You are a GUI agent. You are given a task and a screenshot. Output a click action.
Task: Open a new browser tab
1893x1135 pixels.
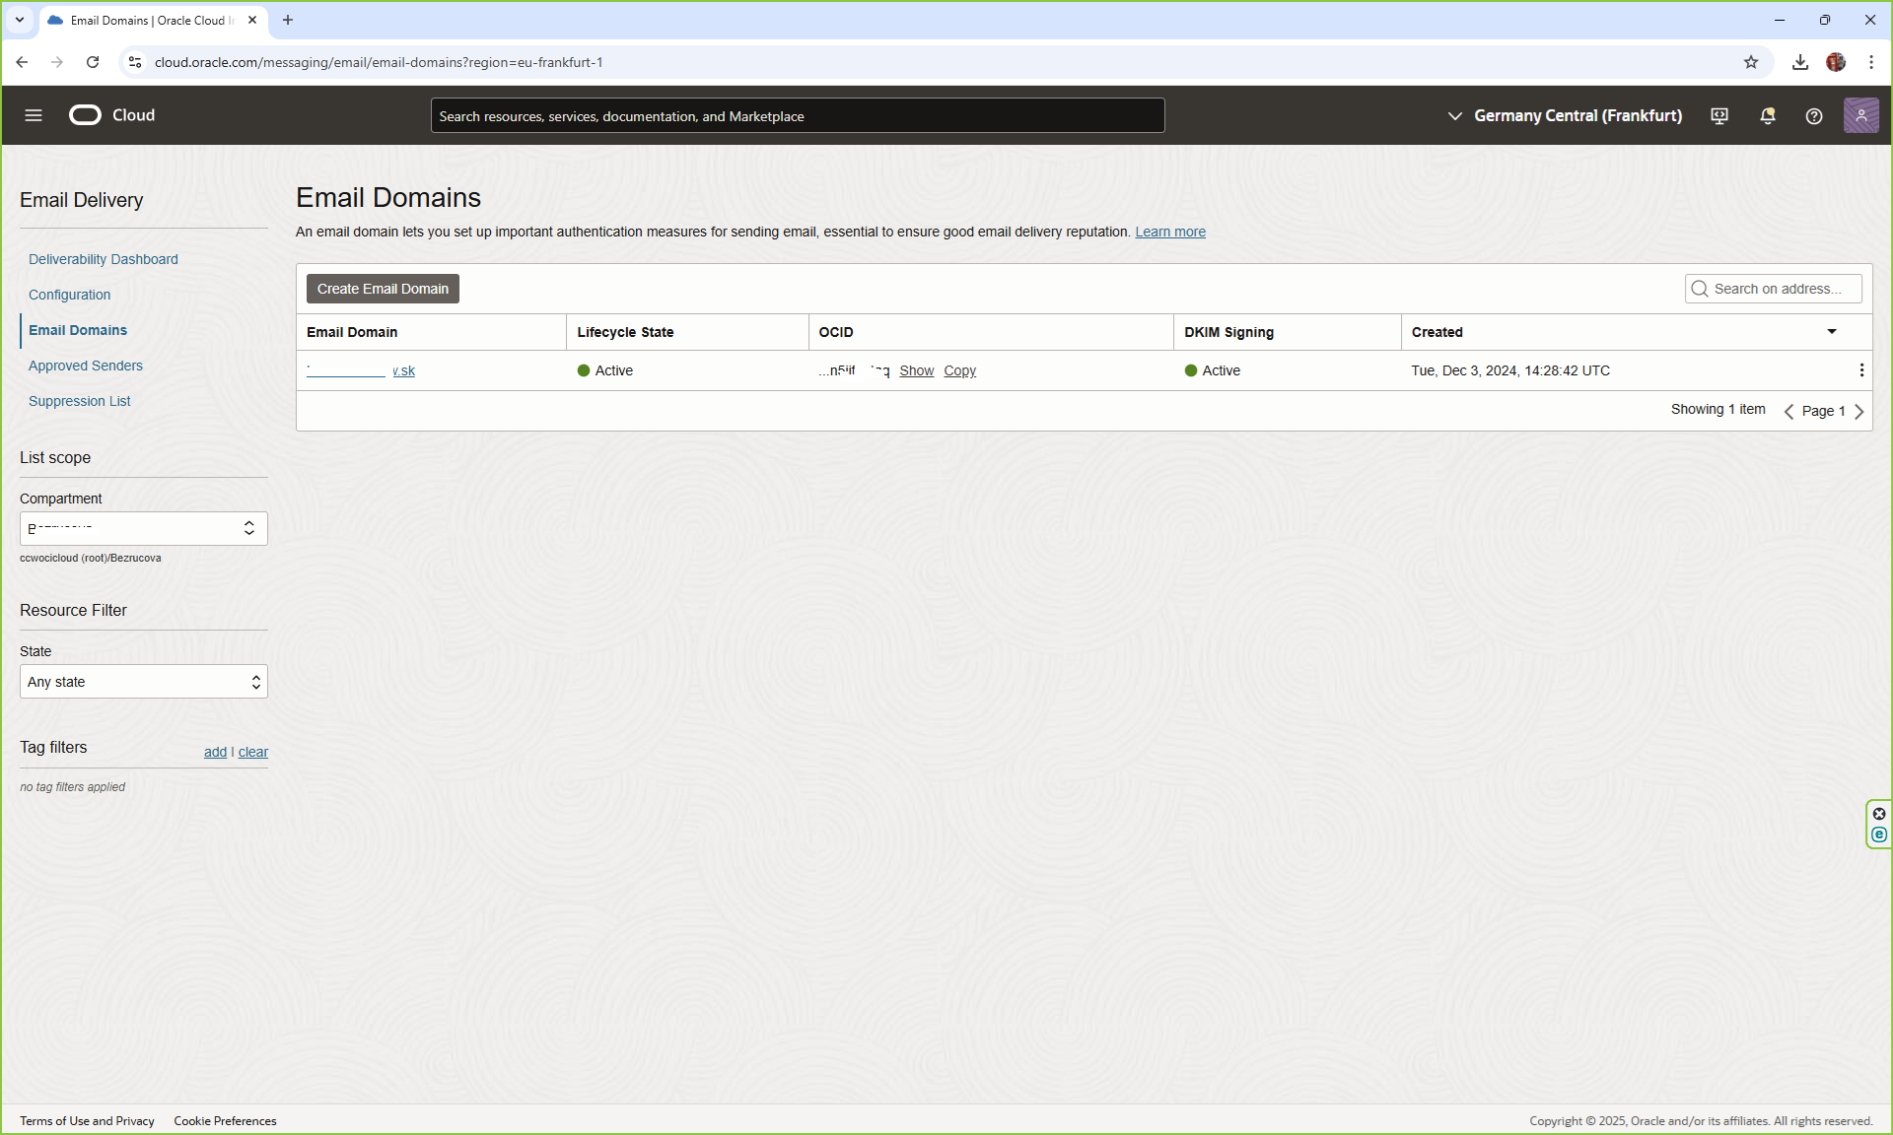point(288,20)
